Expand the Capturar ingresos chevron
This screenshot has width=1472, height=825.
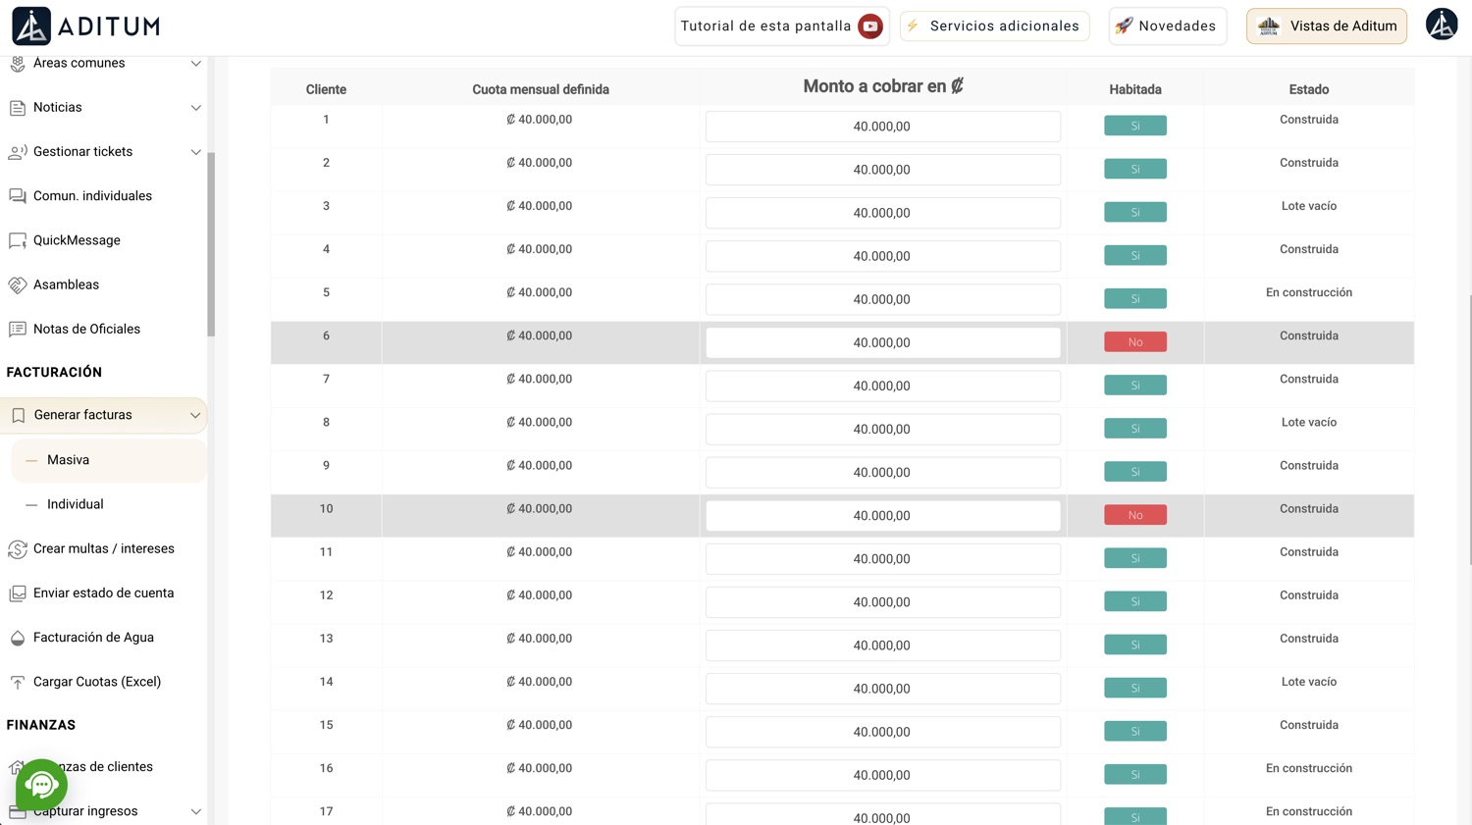(x=196, y=811)
